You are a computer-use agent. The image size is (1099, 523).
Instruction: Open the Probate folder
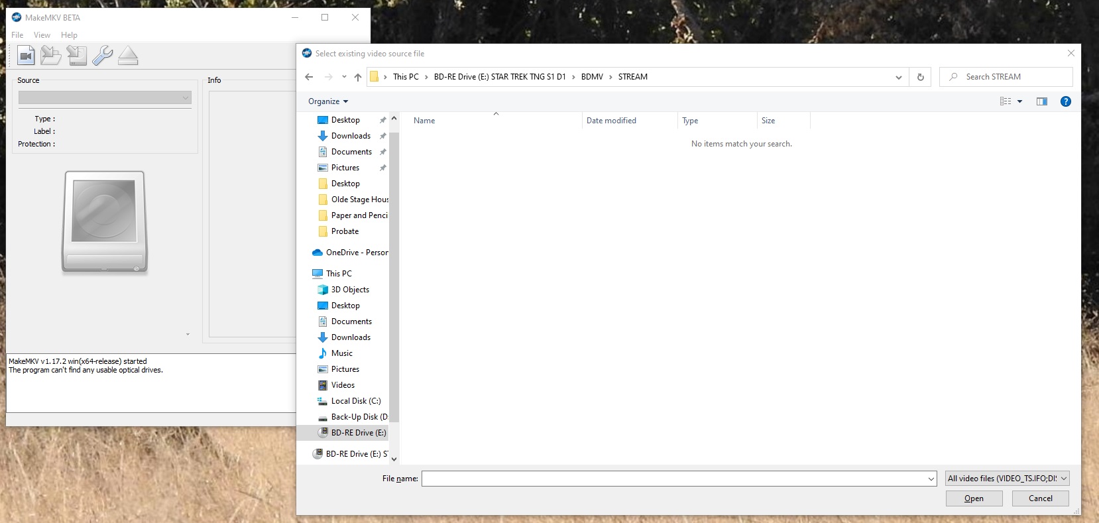345,231
